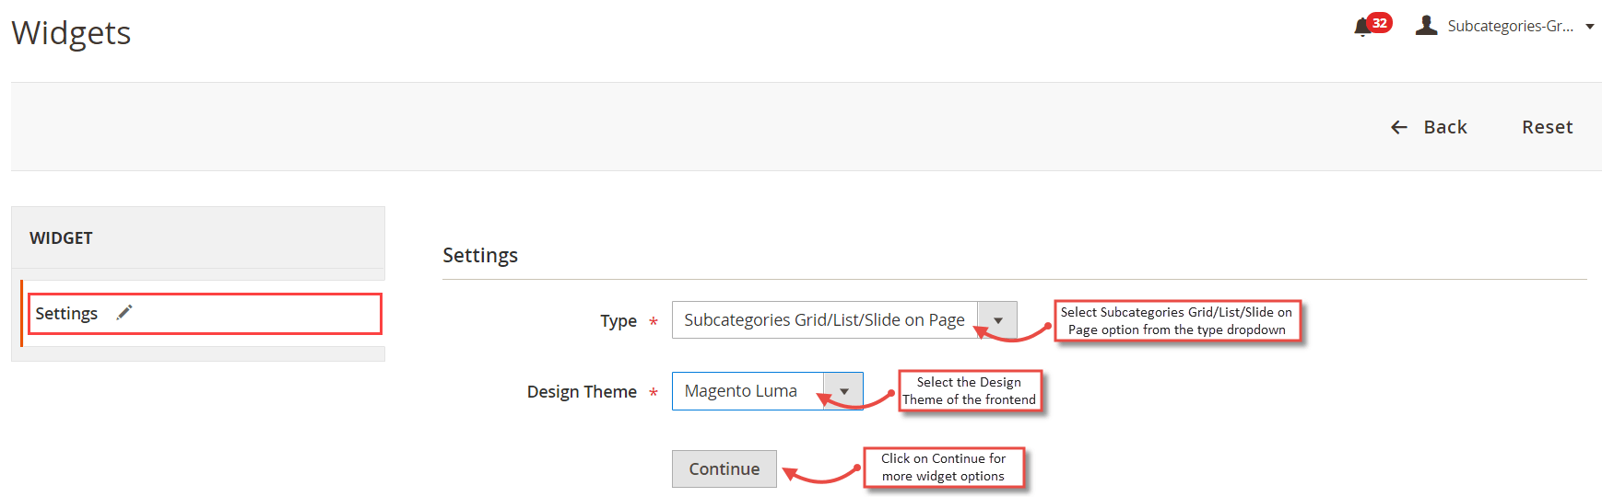Click the Back arrow icon
The height and width of the screenshot is (497, 1602).
(x=1399, y=127)
